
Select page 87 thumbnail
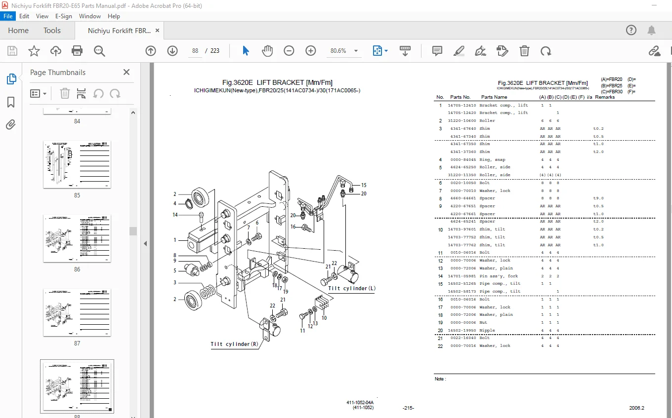coord(77,312)
